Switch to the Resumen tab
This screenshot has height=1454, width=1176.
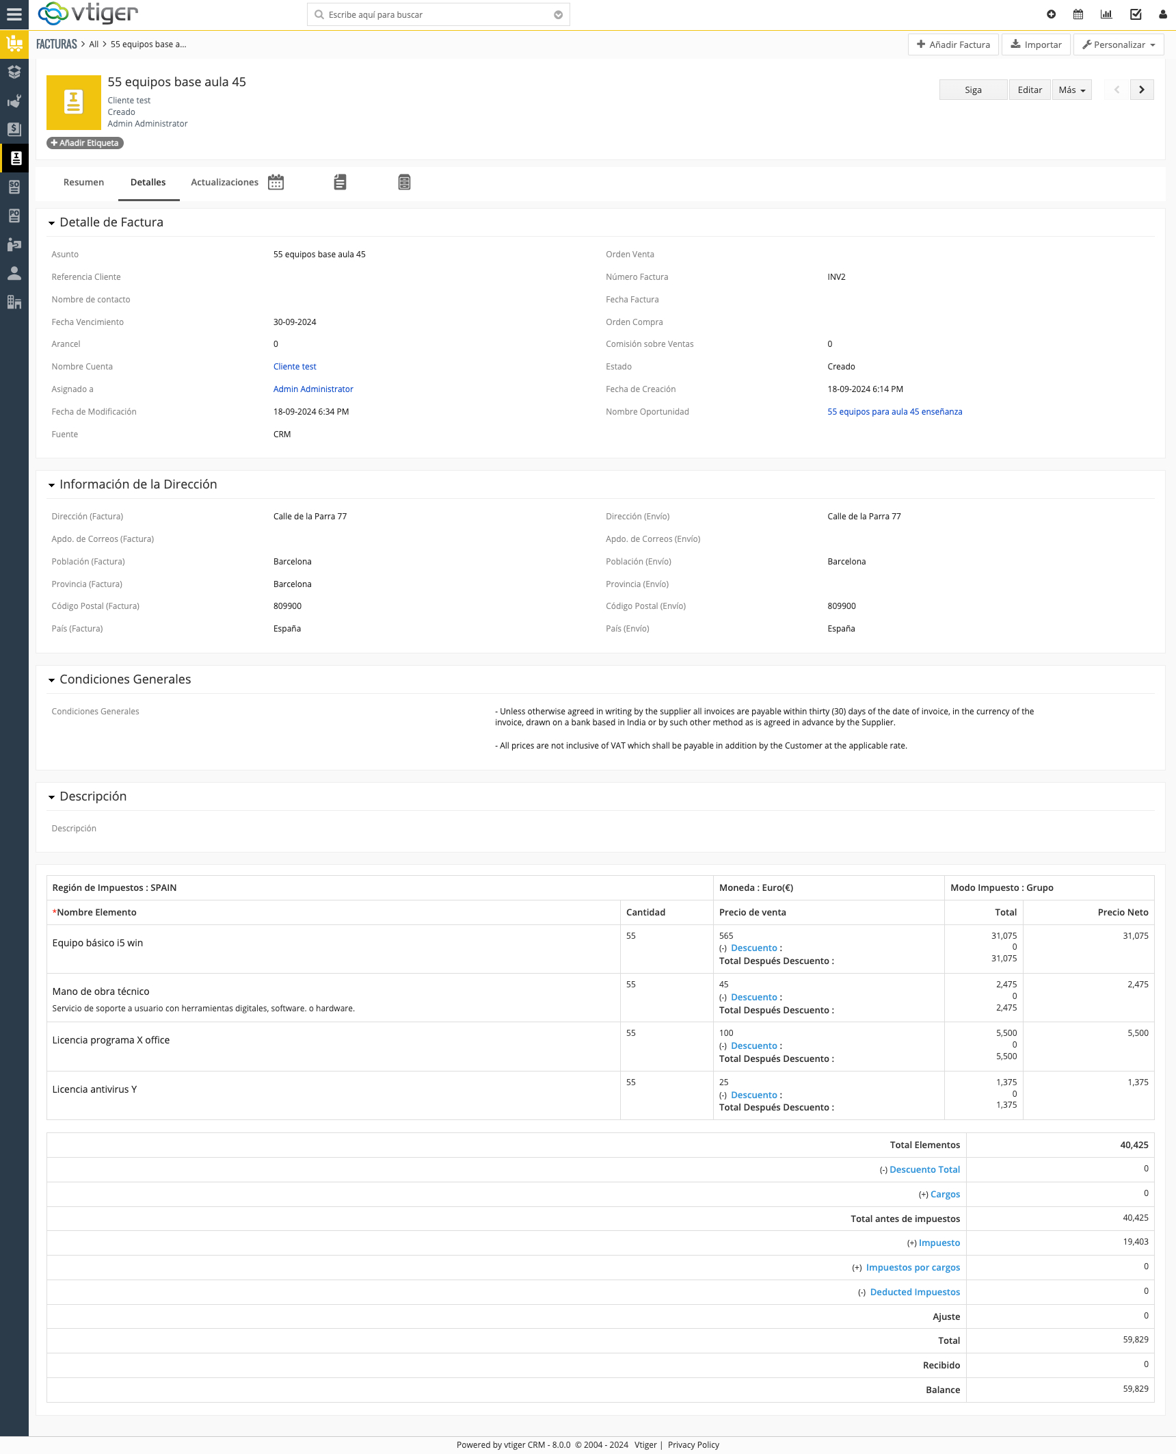tap(83, 182)
